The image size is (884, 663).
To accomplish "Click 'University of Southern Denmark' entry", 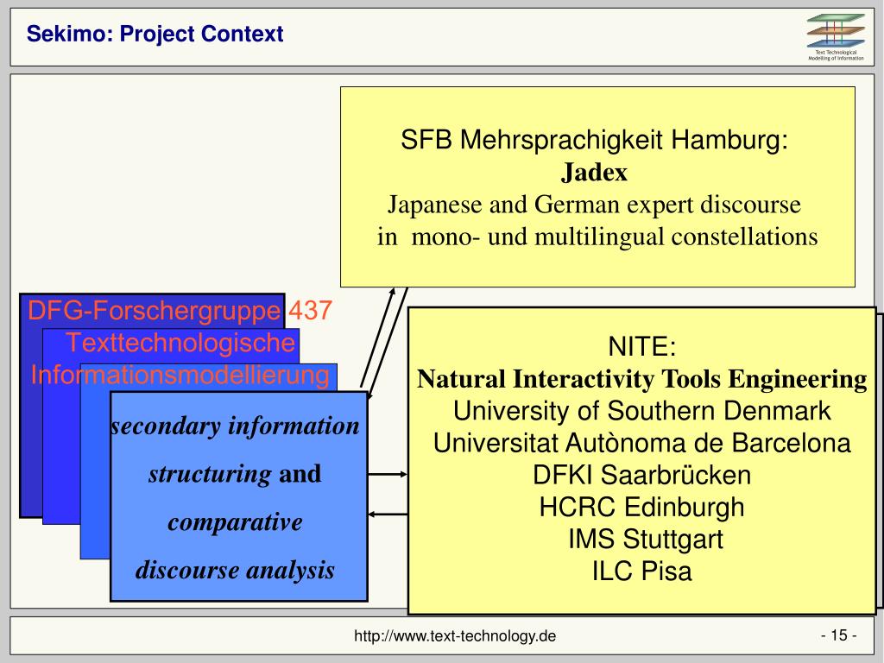I will (x=641, y=410).
